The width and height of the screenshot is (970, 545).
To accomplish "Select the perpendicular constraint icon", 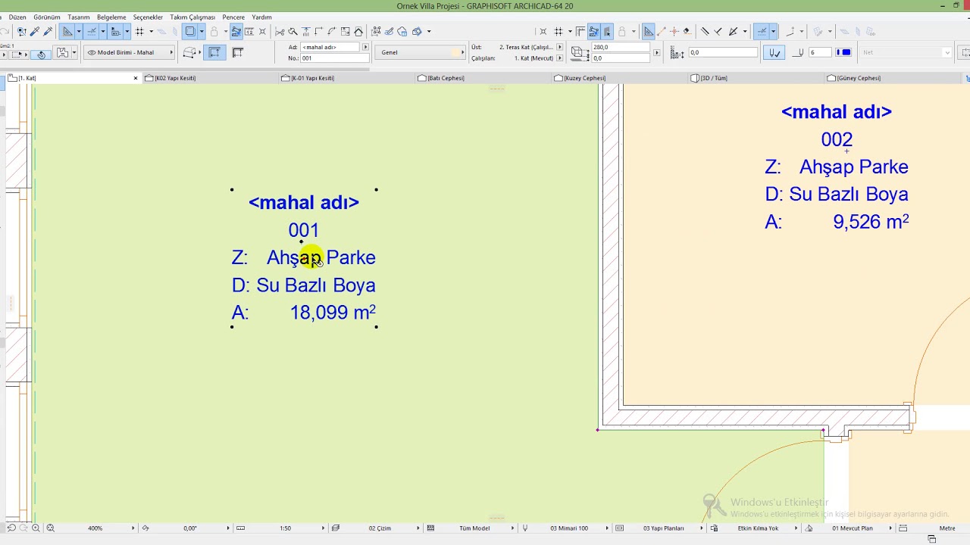I will [718, 31].
